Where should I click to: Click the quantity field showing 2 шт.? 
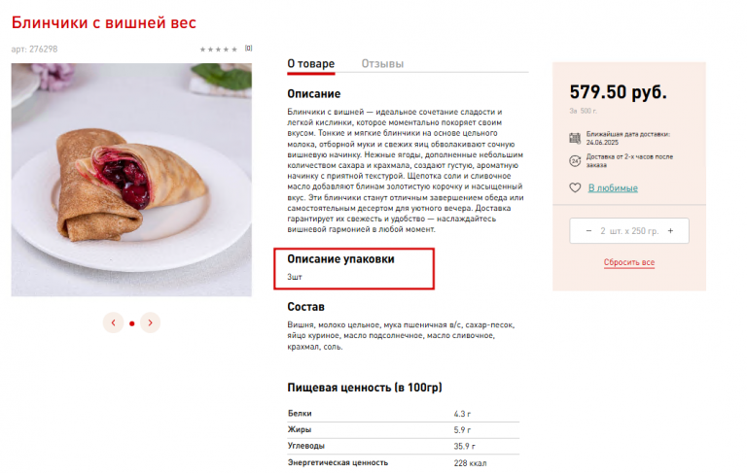[x=629, y=231]
